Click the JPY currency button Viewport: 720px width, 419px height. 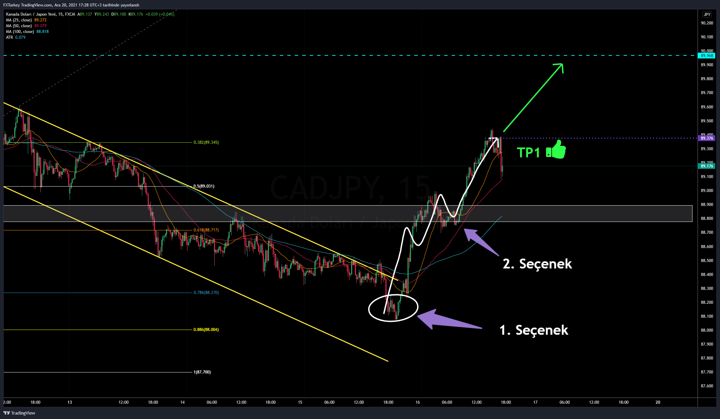coord(707,14)
